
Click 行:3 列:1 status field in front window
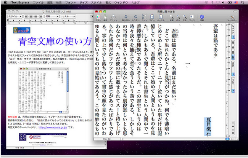coord(107,139)
